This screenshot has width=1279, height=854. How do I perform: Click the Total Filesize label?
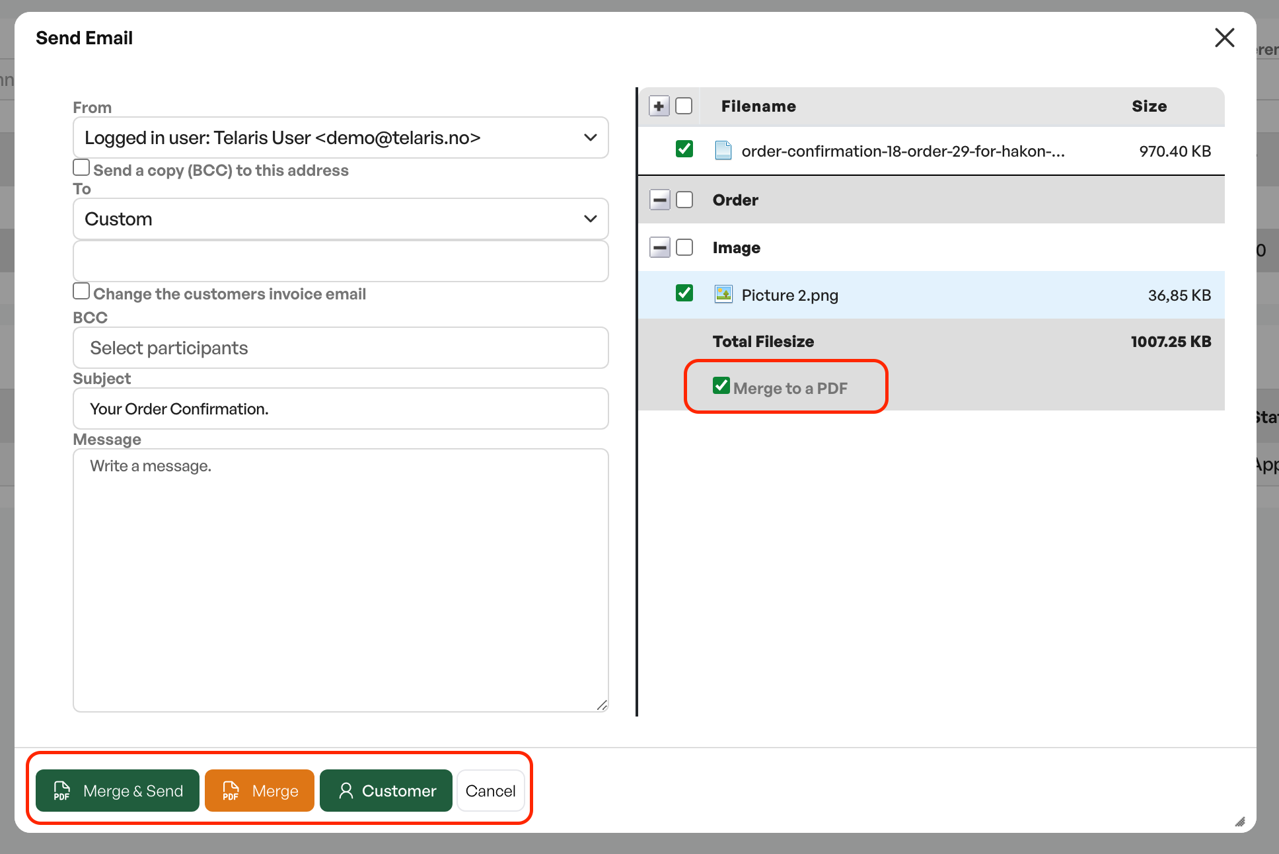click(x=763, y=342)
